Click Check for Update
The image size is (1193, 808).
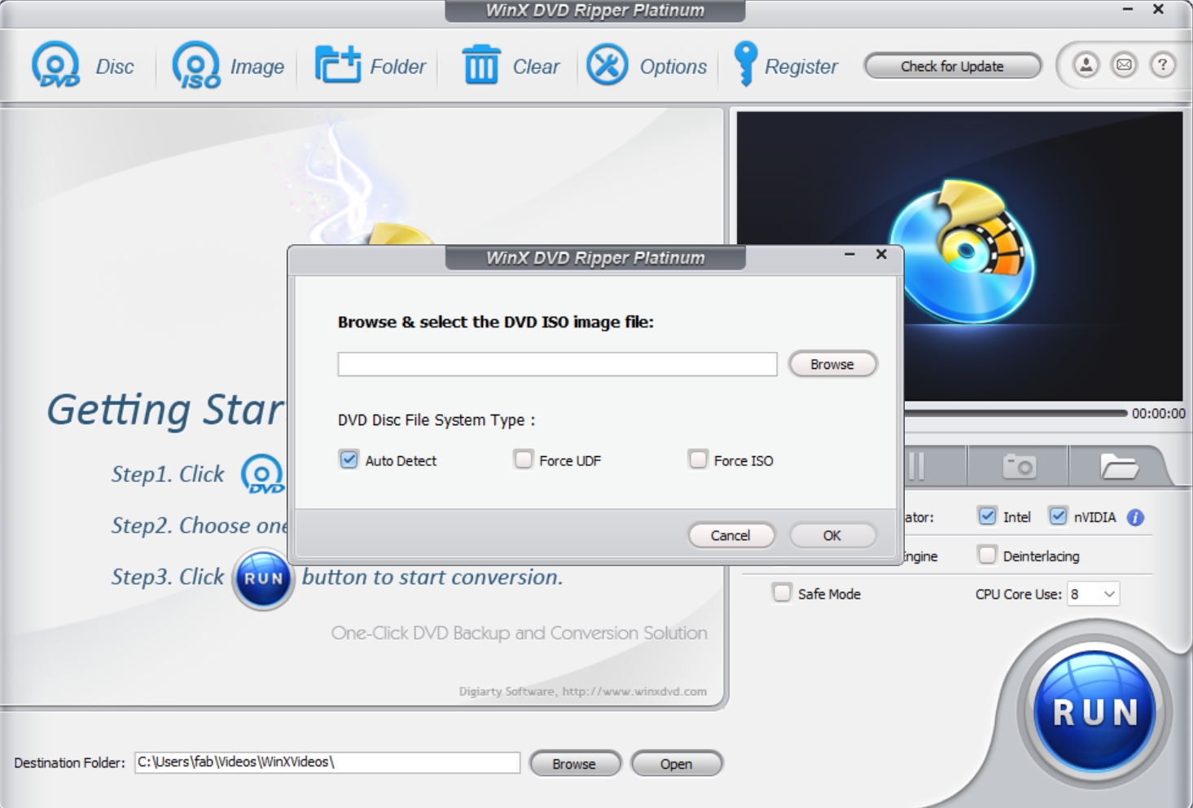click(x=952, y=66)
